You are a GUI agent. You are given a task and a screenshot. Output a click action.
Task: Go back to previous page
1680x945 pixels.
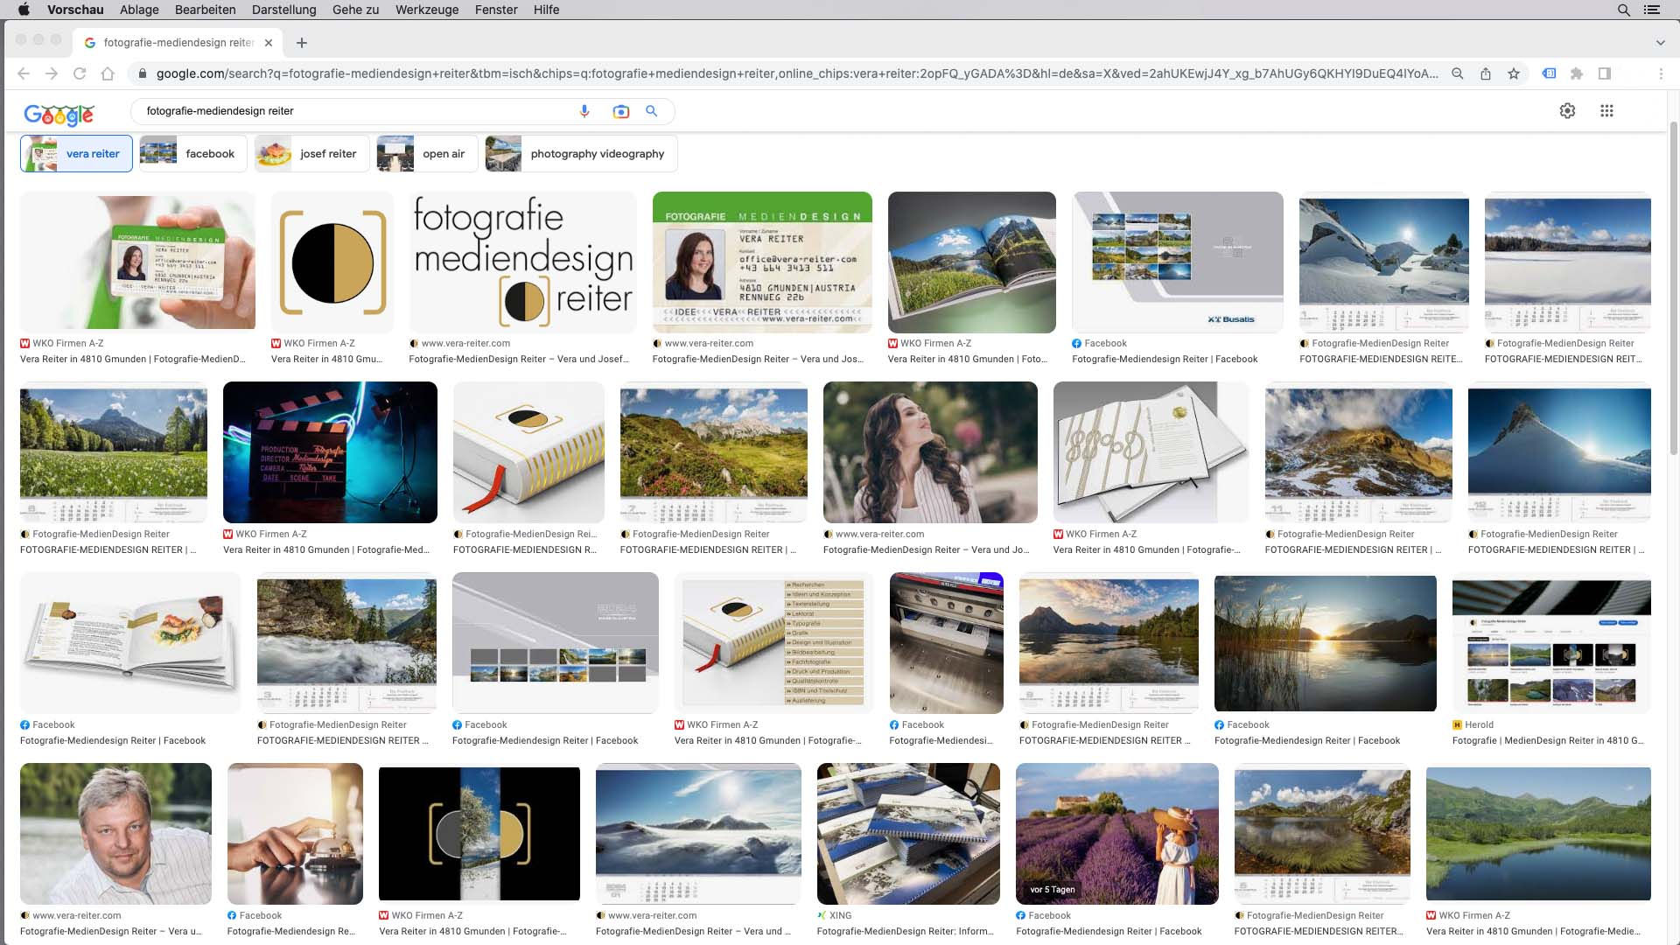point(24,73)
